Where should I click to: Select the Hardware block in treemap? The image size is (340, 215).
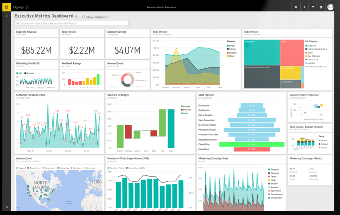(x=262, y=51)
